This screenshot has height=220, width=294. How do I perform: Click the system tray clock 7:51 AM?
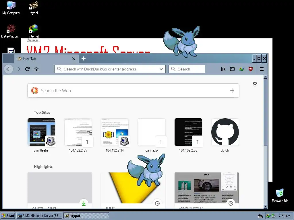[x=284, y=216]
